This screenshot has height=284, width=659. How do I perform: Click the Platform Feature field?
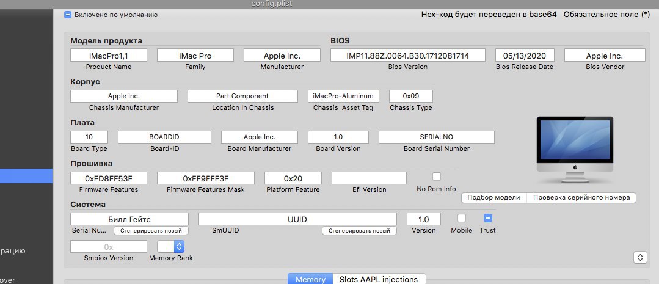tap(293, 178)
